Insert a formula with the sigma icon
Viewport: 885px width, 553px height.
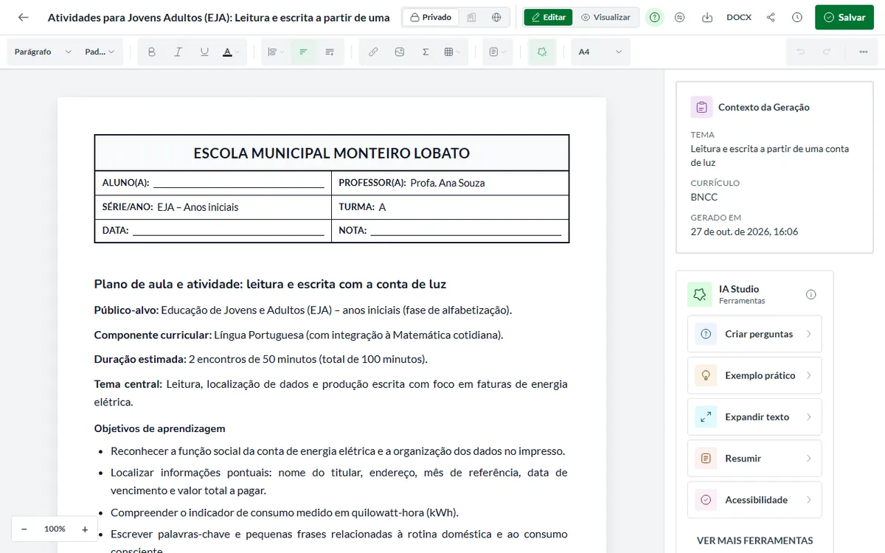tap(426, 52)
